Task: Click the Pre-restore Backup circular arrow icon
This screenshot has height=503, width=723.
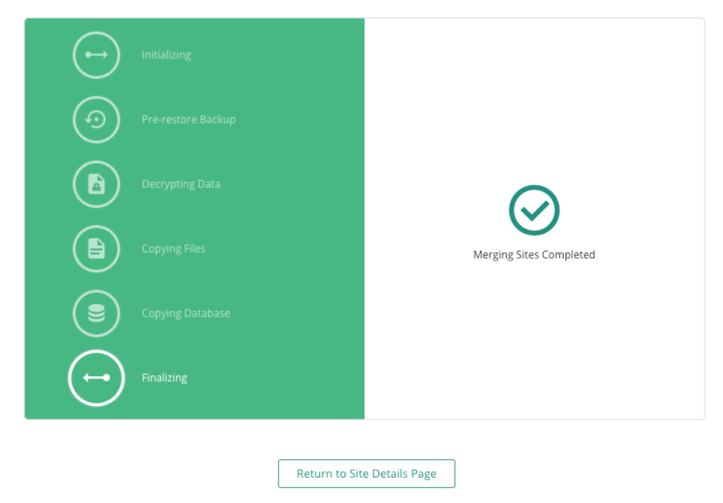Action: click(96, 120)
